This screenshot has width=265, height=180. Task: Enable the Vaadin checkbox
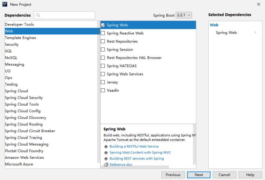[x=103, y=90]
